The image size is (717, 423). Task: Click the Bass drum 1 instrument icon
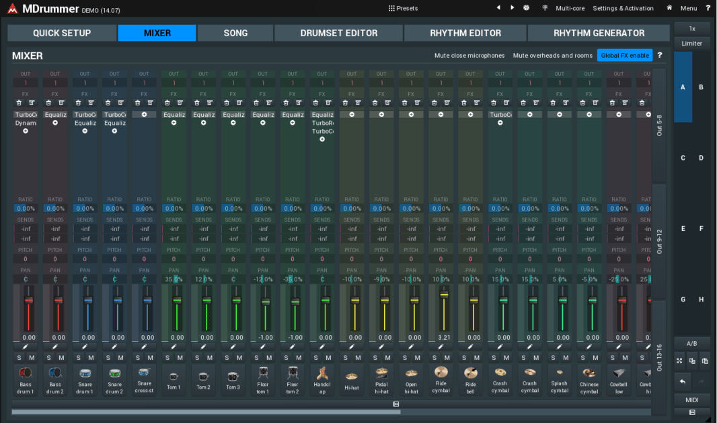[x=26, y=373]
